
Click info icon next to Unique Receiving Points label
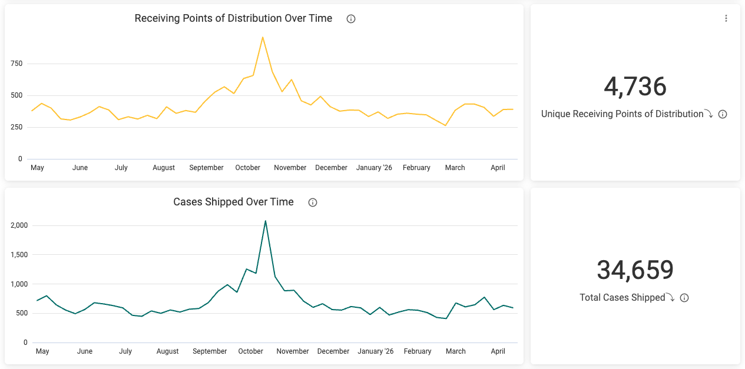723,114
